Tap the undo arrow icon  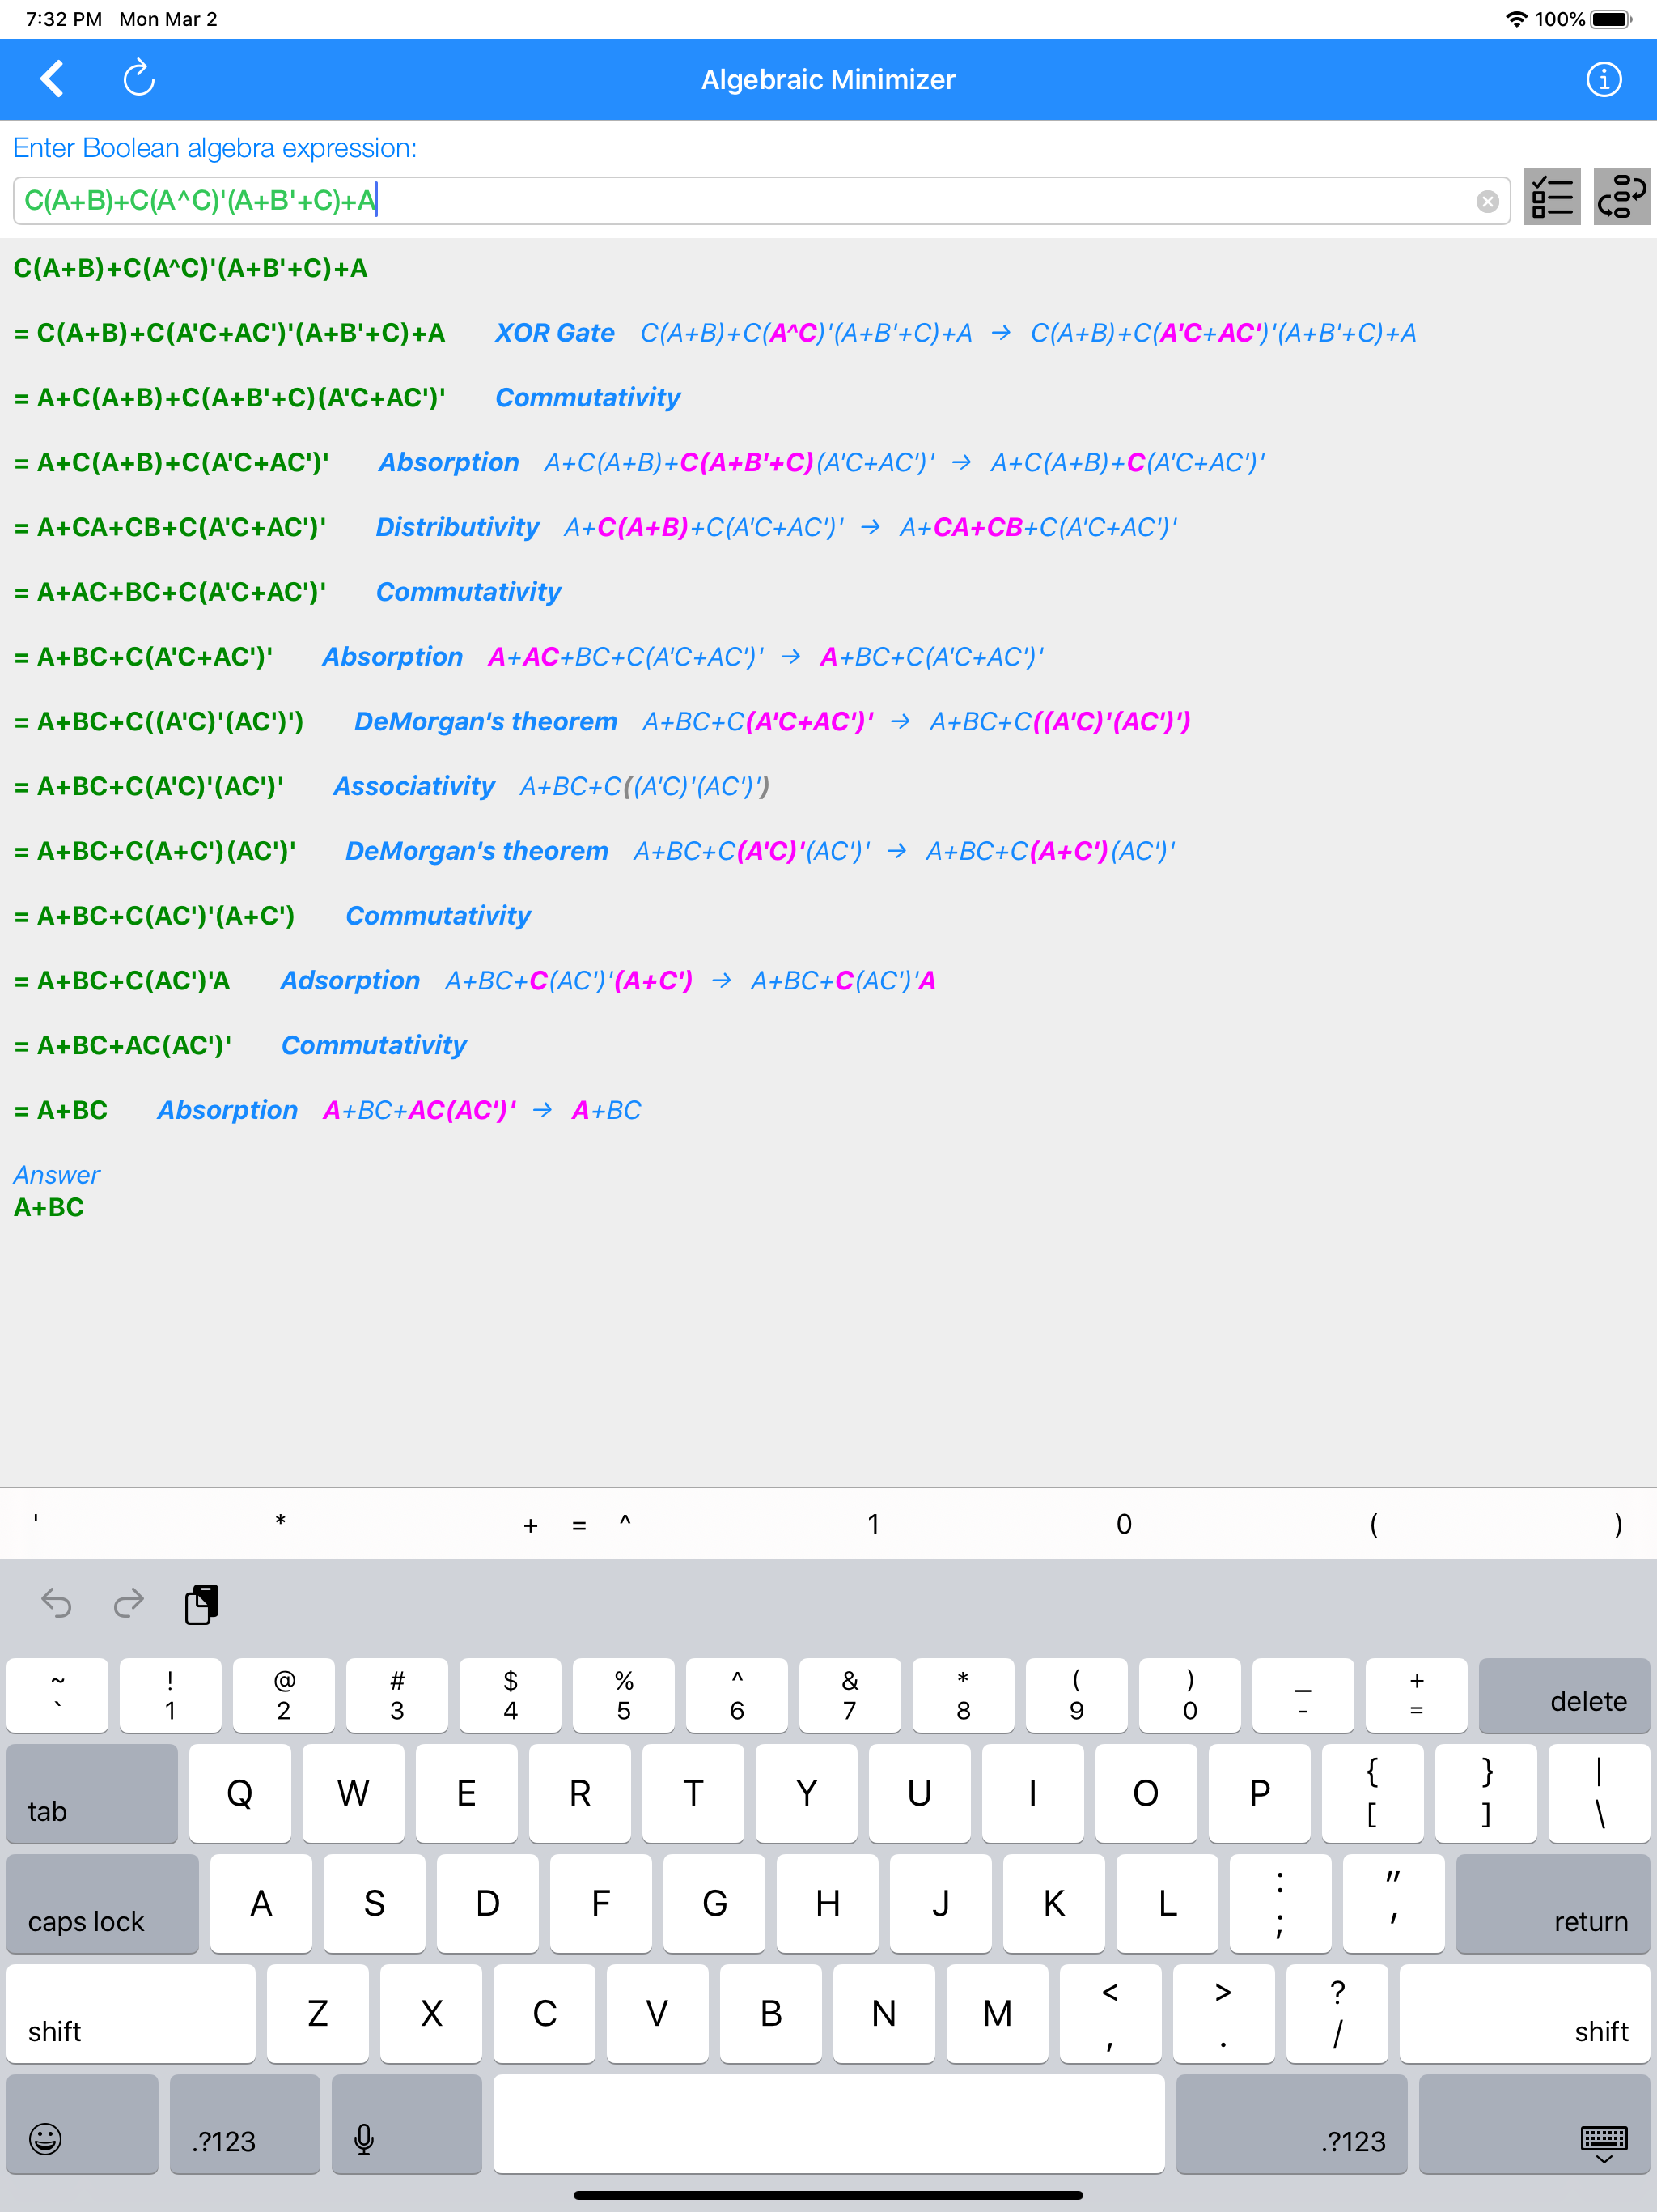tap(57, 1604)
